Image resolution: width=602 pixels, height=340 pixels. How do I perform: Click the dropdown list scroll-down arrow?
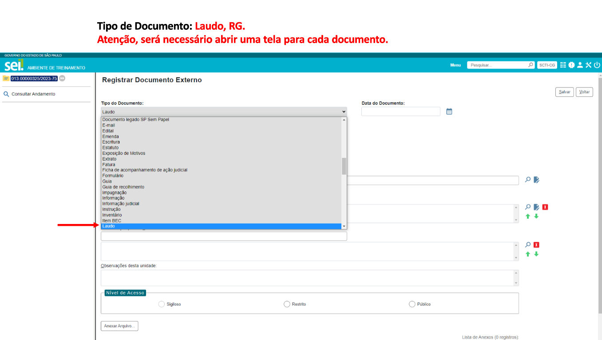[344, 226]
